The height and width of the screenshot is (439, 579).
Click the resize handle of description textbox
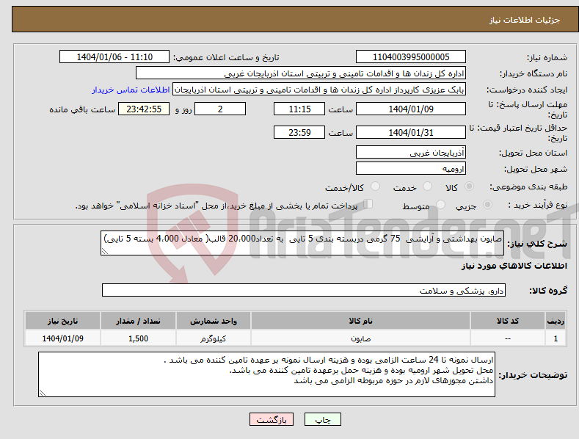tap(105, 251)
